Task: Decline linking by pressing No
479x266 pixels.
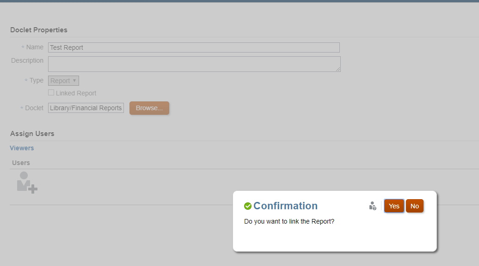Action: pos(415,206)
